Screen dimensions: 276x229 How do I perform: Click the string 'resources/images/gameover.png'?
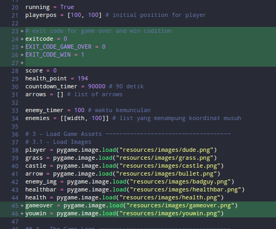[180, 206]
